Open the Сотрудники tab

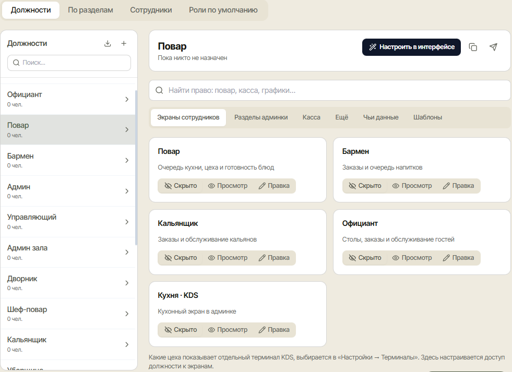pyautogui.click(x=151, y=10)
